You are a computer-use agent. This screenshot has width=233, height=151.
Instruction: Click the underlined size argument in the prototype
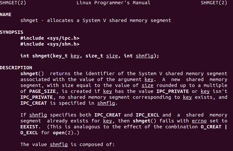coord(112,56)
